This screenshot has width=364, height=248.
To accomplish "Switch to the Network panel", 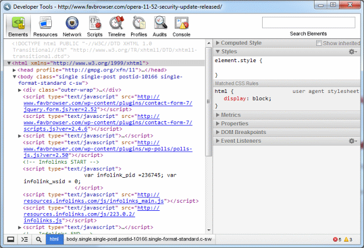I will click(x=72, y=26).
